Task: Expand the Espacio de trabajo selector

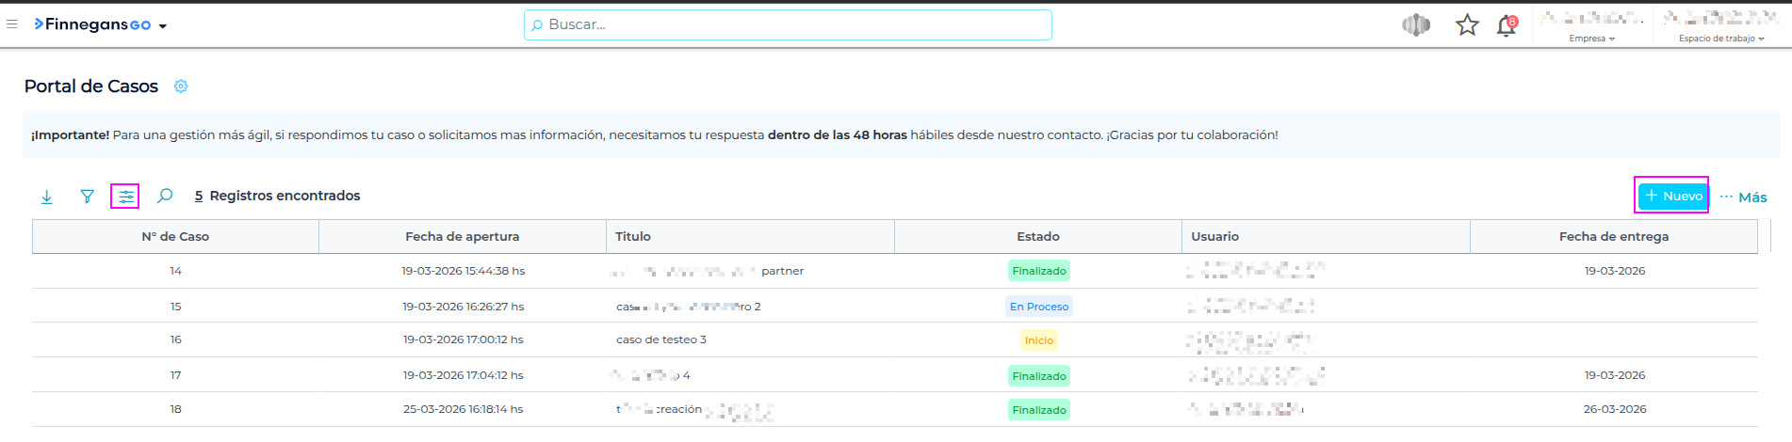Action: tap(1720, 39)
